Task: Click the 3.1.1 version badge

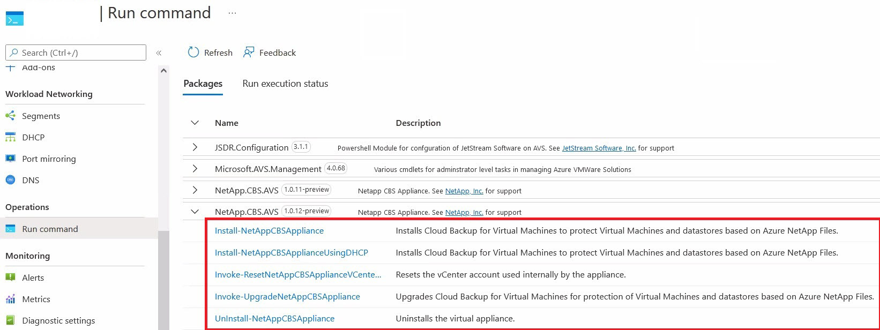Action: (301, 146)
